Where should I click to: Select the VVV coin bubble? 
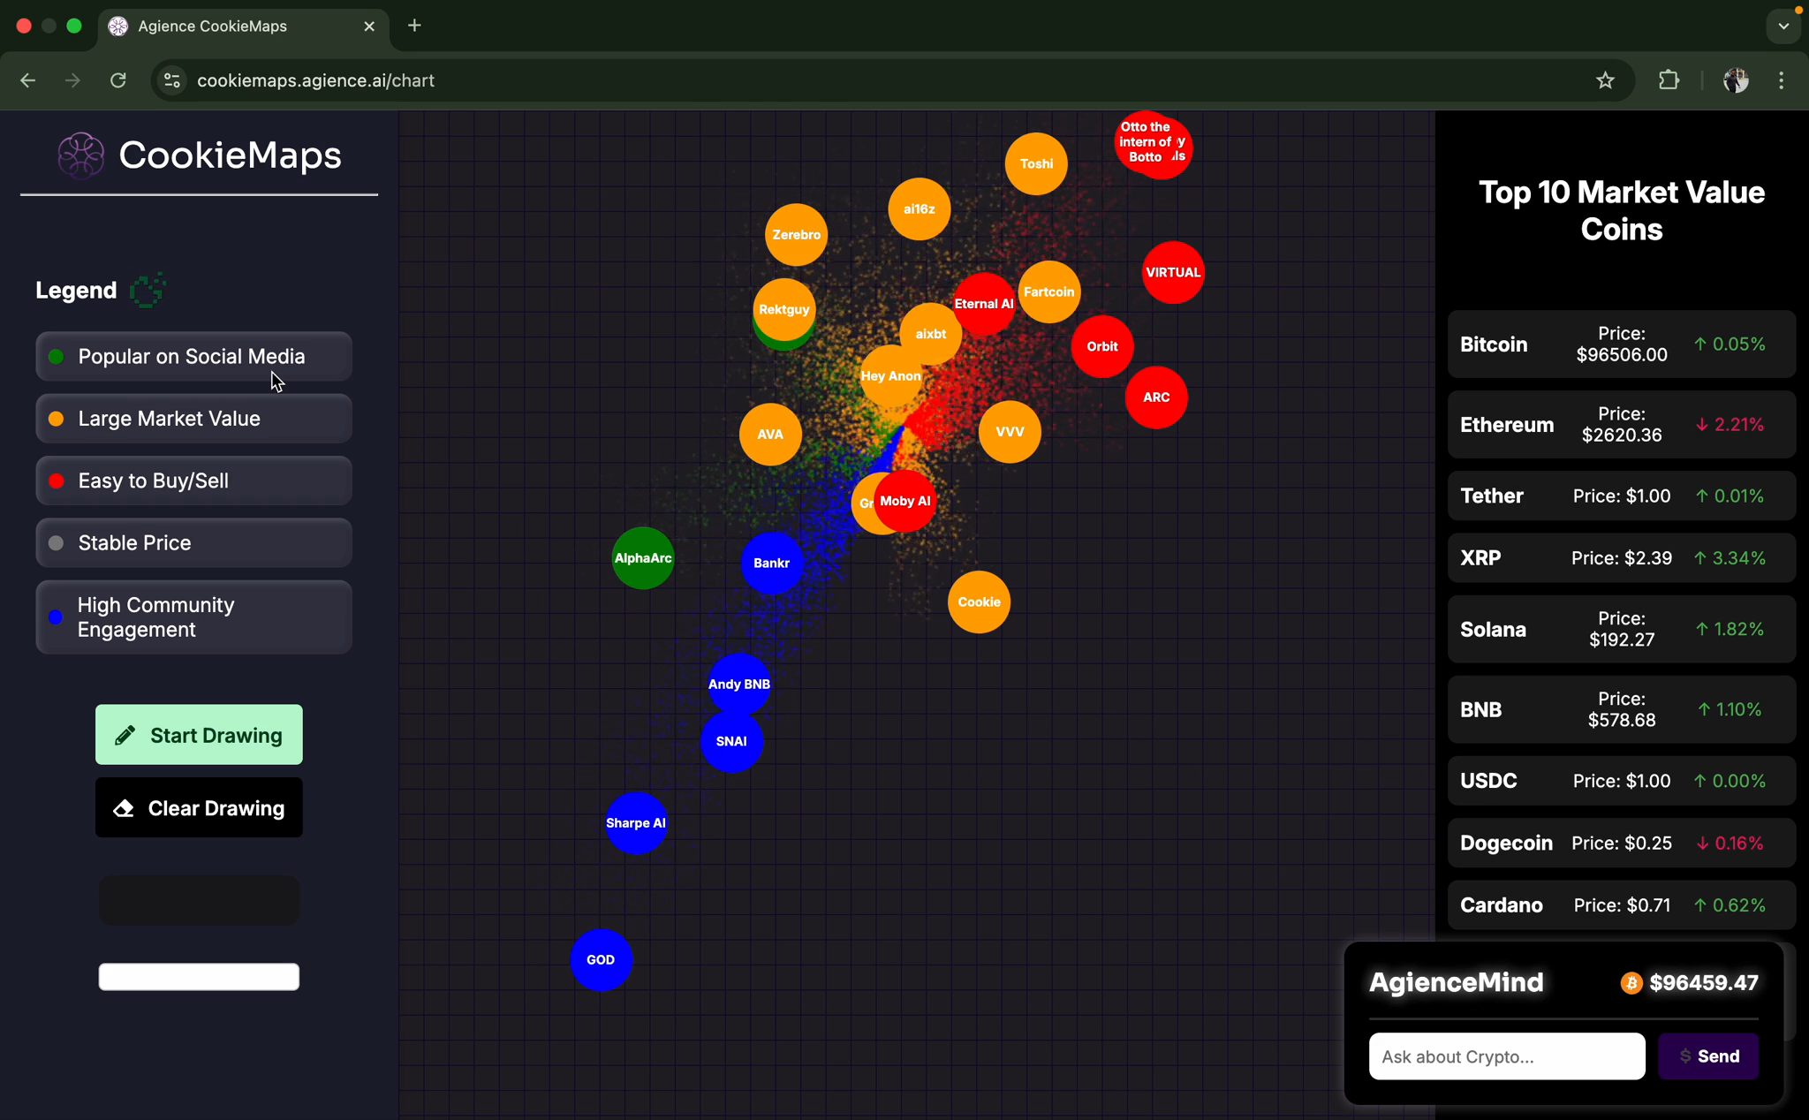(x=1010, y=432)
